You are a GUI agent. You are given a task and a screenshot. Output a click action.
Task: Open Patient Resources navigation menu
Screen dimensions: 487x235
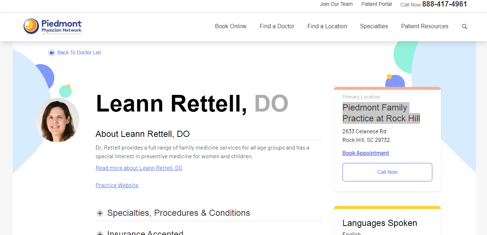pyautogui.click(x=424, y=26)
